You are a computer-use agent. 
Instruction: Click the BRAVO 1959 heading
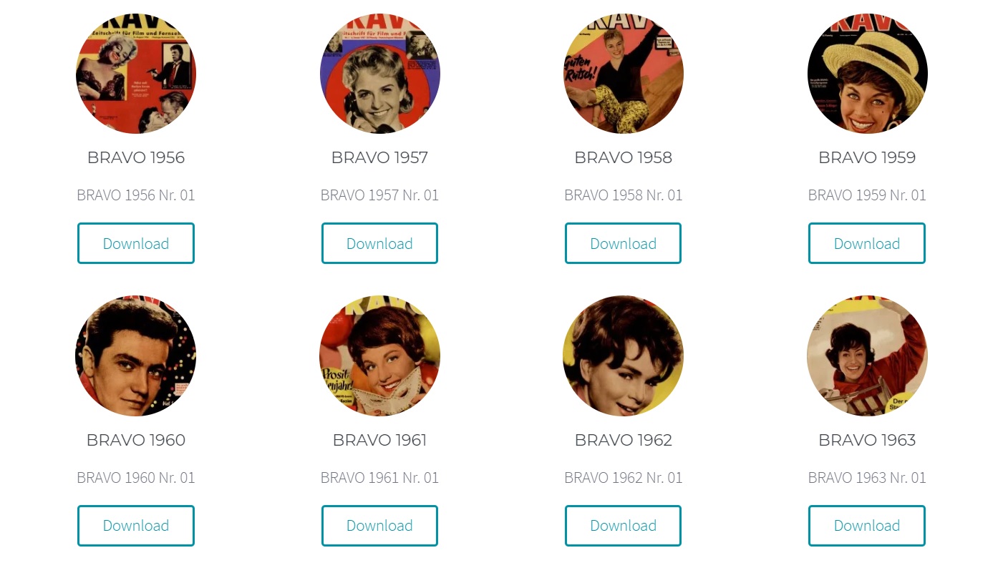867,157
